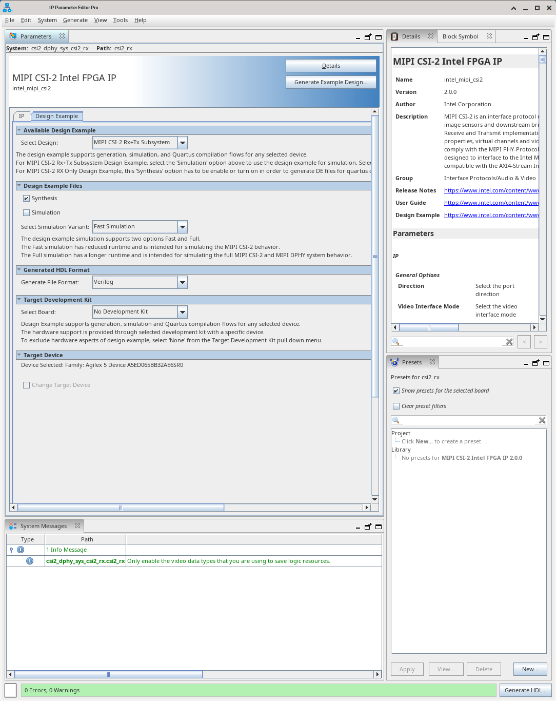The image size is (556, 701).
Task: Click the info icon of csi2_rx message row
Action: pyautogui.click(x=30, y=561)
